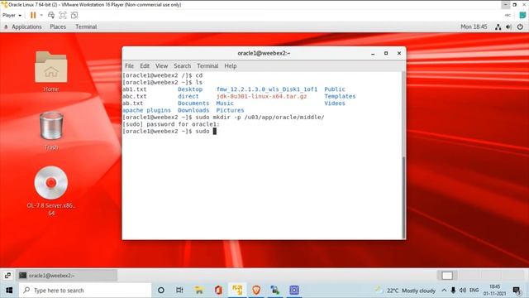Click the Type here to search box
The width and height of the screenshot is (529, 298).
[x=85, y=291]
